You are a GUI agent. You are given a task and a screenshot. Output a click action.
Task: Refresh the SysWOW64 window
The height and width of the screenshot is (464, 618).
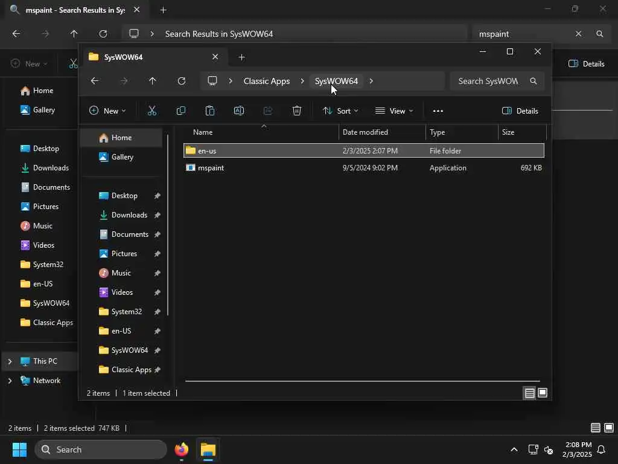point(181,81)
